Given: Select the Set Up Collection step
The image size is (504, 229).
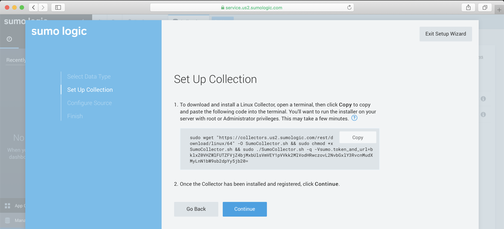Looking at the screenshot, I should [90, 90].
